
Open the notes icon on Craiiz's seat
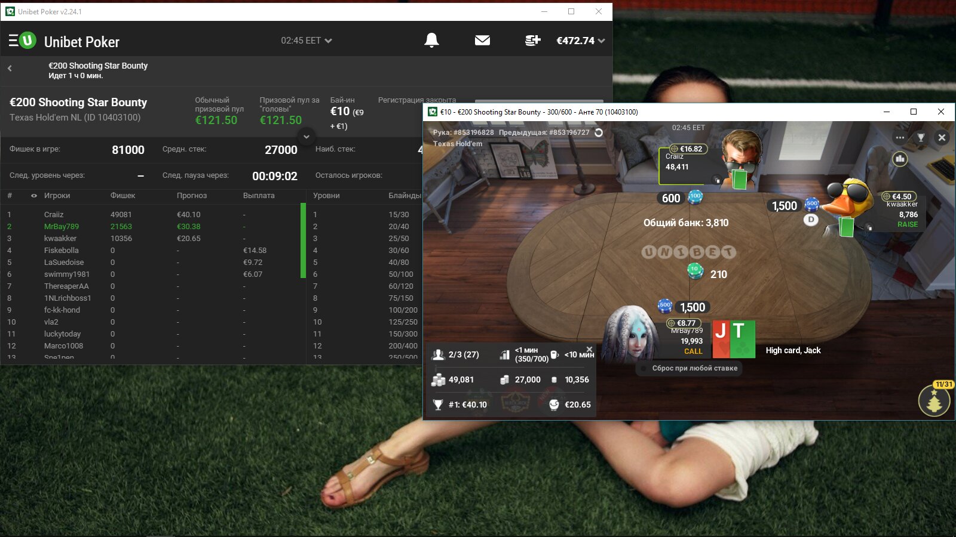click(x=717, y=180)
